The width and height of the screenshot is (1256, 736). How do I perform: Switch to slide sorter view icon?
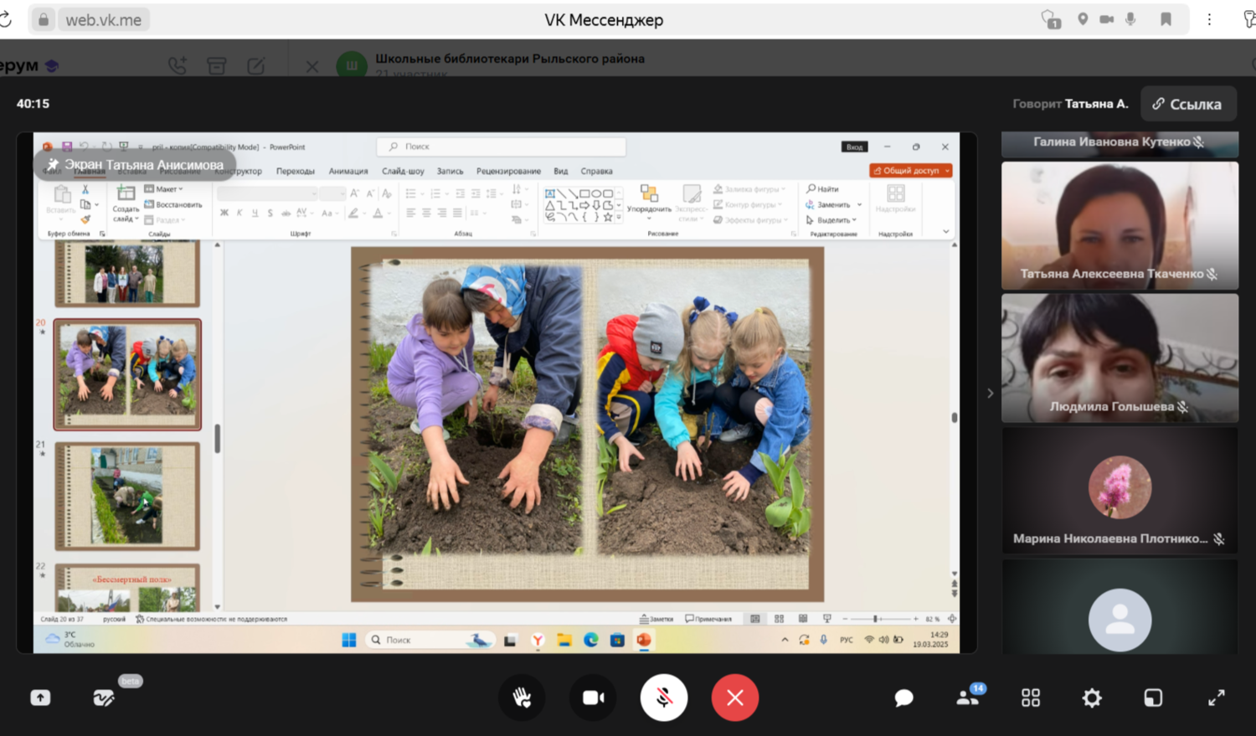coord(780,619)
